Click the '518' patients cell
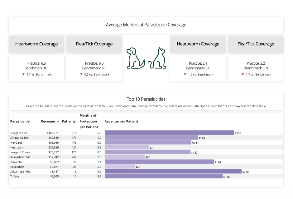The width and height of the screenshot is (293, 199). pyautogui.click(x=74, y=133)
